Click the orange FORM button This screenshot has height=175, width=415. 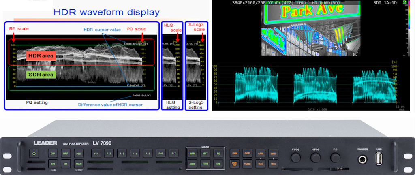click(235, 153)
